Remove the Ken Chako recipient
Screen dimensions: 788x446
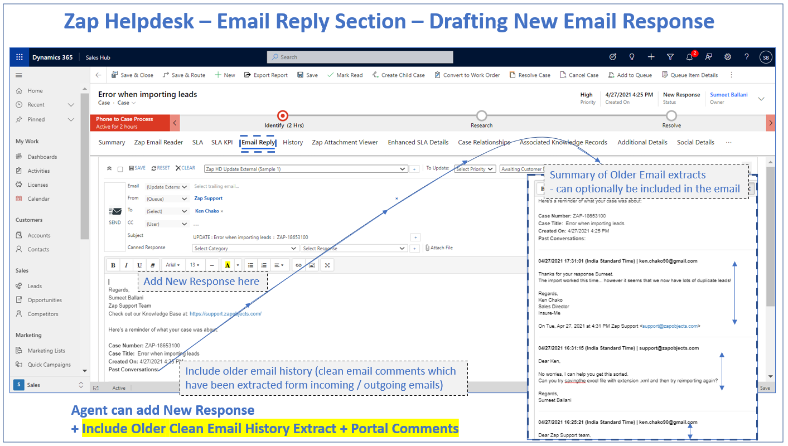[x=222, y=211]
